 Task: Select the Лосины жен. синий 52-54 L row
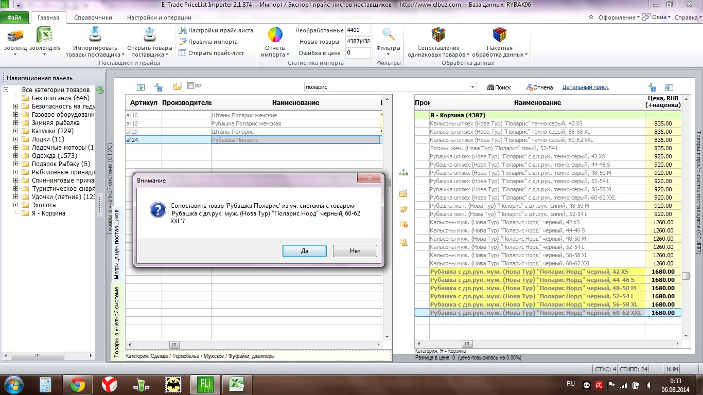point(548,148)
